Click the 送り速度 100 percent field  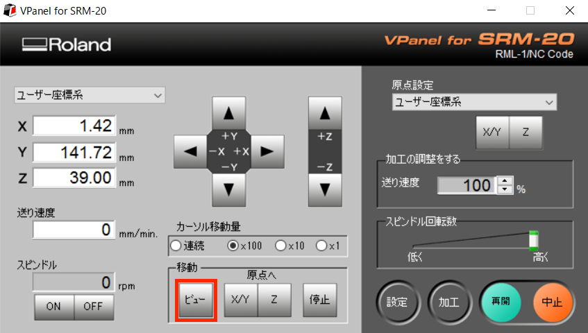point(467,185)
